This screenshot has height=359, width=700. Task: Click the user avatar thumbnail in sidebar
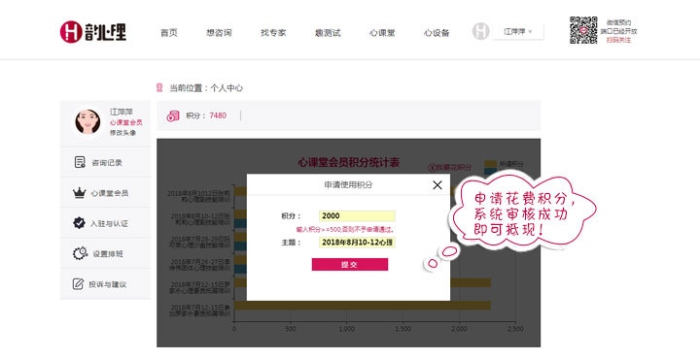(87, 121)
